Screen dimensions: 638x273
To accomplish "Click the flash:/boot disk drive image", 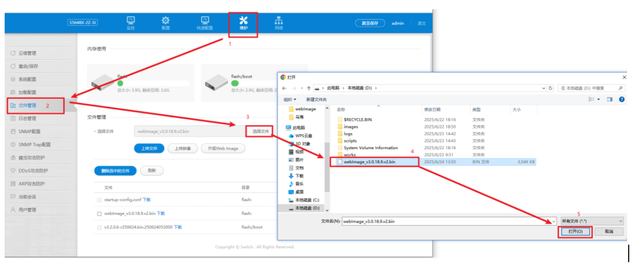I will (217, 82).
